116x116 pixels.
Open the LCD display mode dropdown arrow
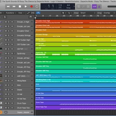(x=74, y=6)
